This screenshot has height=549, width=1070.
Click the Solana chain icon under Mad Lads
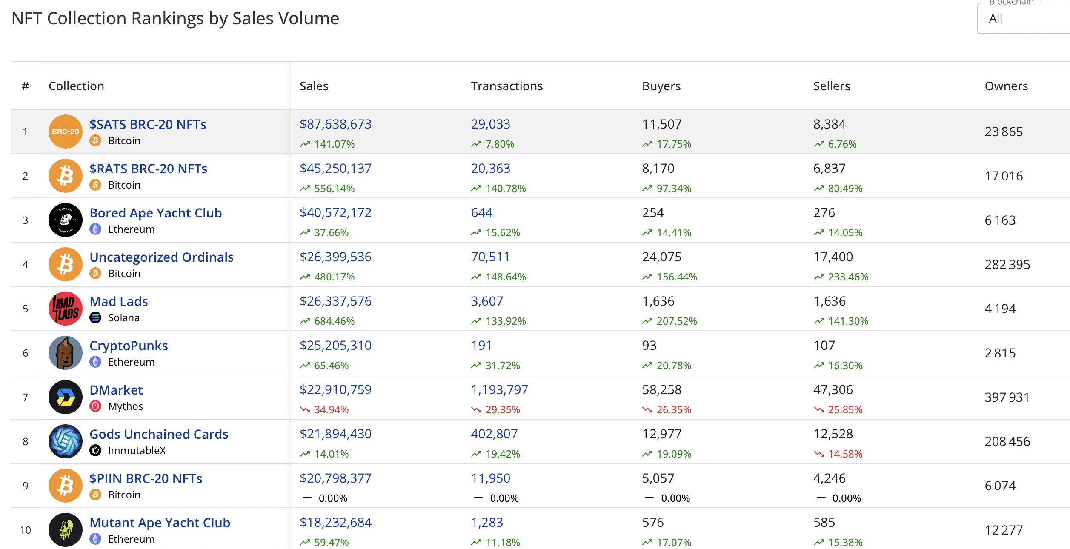click(x=95, y=318)
